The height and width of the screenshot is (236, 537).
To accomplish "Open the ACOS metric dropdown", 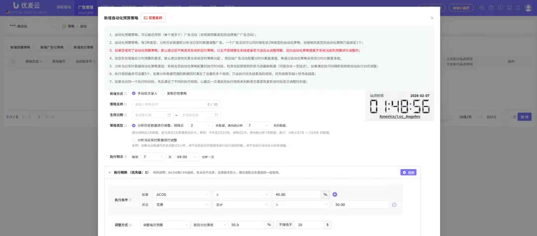I will (181, 194).
